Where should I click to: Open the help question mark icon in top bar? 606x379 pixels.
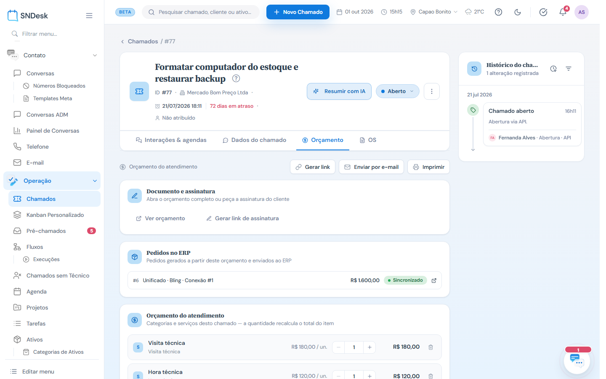498,12
